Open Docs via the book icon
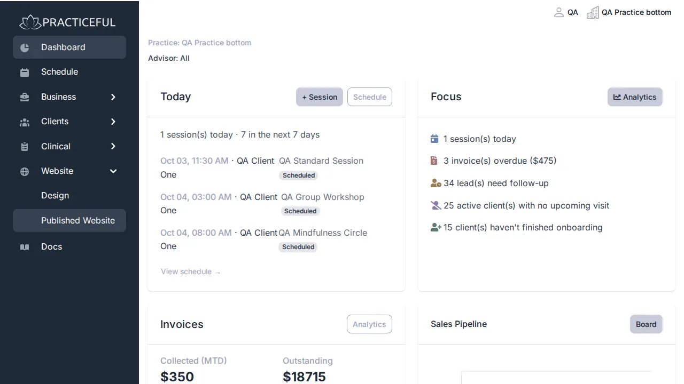 tap(25, 247)
